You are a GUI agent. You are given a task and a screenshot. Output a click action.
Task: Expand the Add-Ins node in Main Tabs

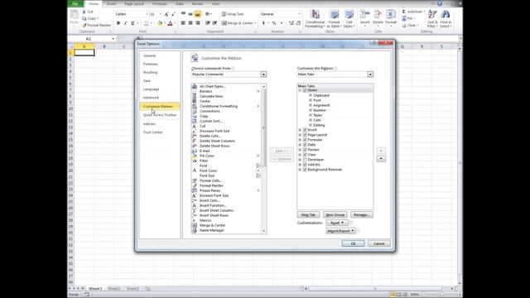(300, 165)
